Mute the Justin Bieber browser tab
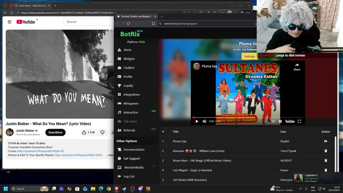The height and width of the screenshot is (193, 343). point(16,6)
